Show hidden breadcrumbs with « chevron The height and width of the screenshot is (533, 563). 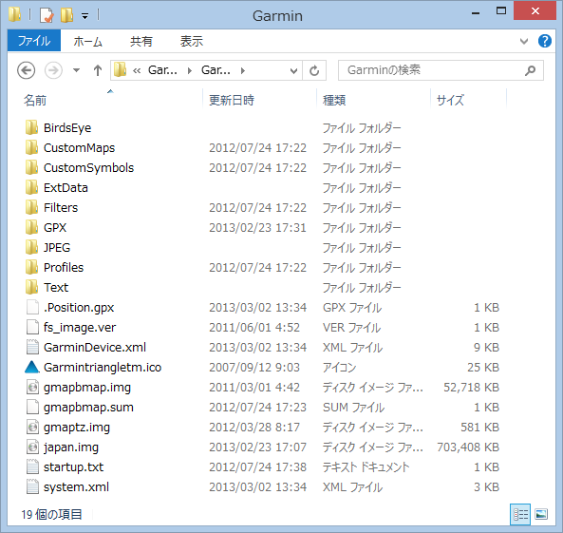point(137,70)
